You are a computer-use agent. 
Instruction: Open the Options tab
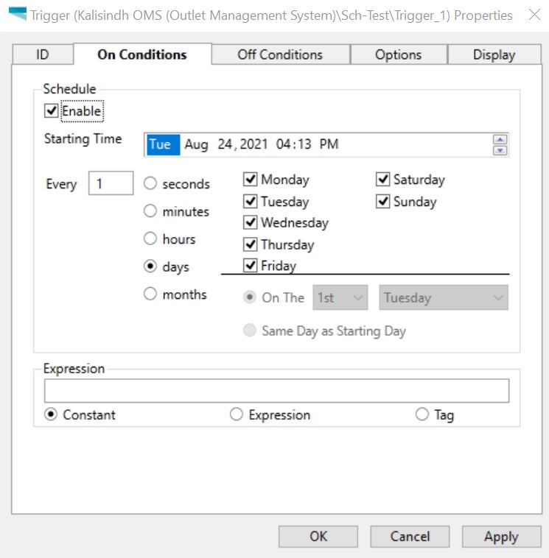[398, 54]
